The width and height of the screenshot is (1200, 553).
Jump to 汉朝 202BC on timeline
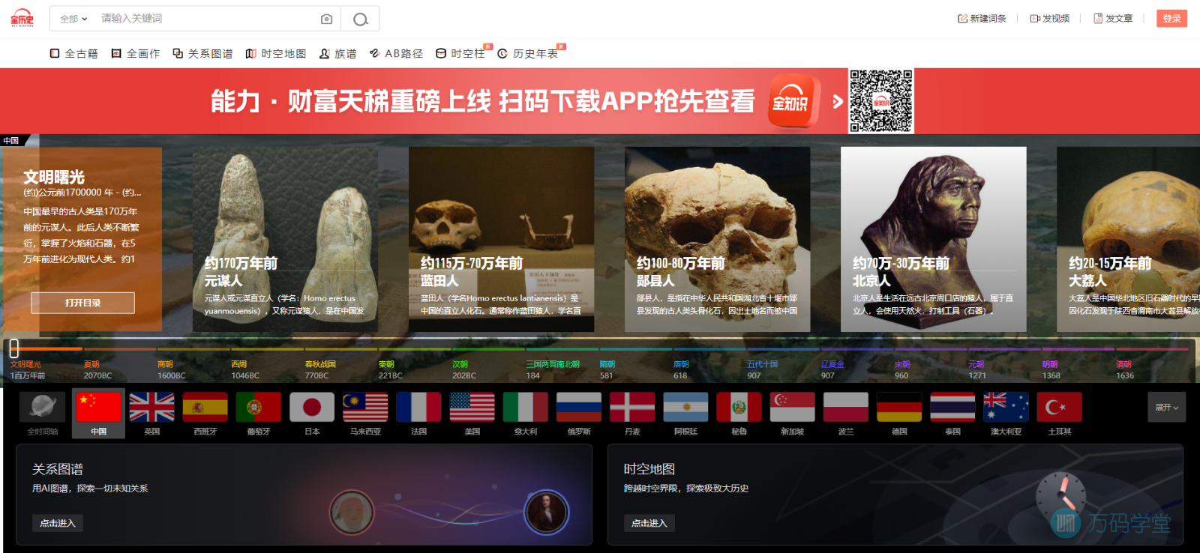click(x=463, y=369)
